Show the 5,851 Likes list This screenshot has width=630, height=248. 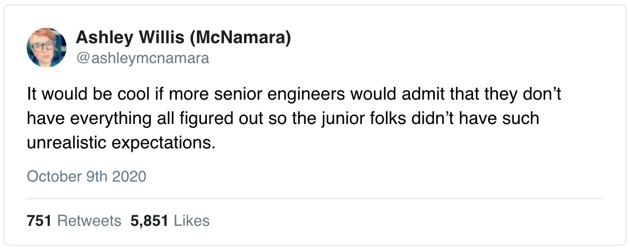pyautogui.click(x=170, y=221)
